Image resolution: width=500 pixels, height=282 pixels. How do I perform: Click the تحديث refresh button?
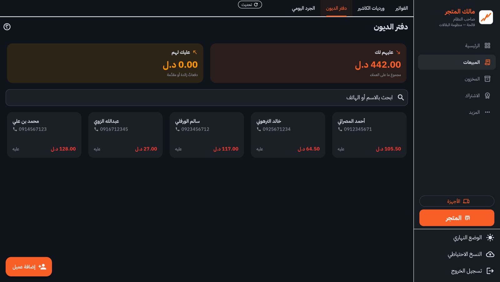[250, 5]
